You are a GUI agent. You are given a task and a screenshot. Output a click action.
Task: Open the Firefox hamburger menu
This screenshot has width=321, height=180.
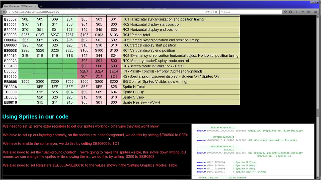(x=316, y=12)
